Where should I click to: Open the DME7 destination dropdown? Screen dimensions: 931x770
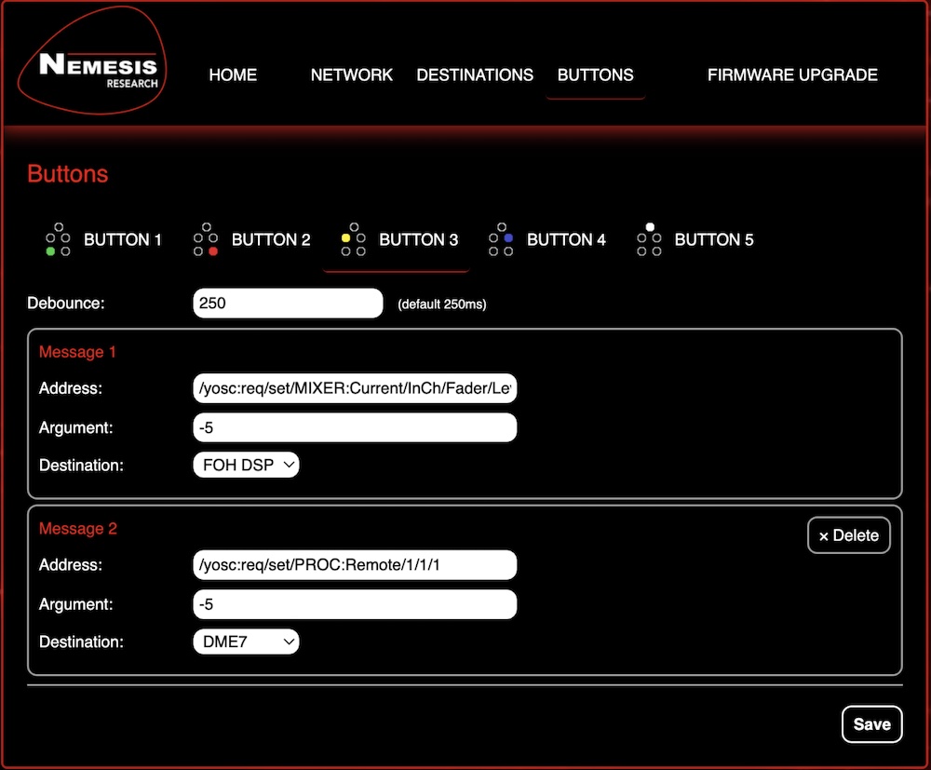[246, 642]
